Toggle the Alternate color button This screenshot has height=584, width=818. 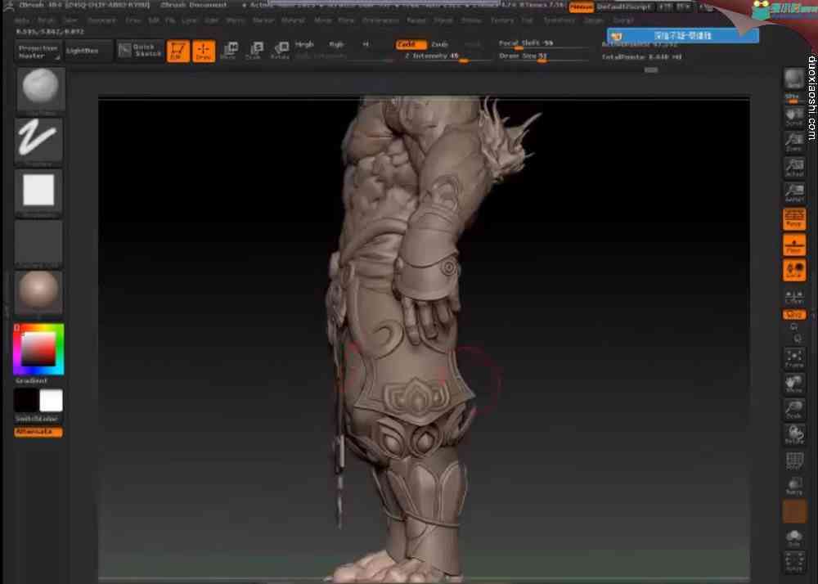tap(38, 432)
